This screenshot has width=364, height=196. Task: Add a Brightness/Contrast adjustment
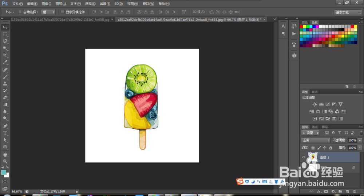click(314, 104)
